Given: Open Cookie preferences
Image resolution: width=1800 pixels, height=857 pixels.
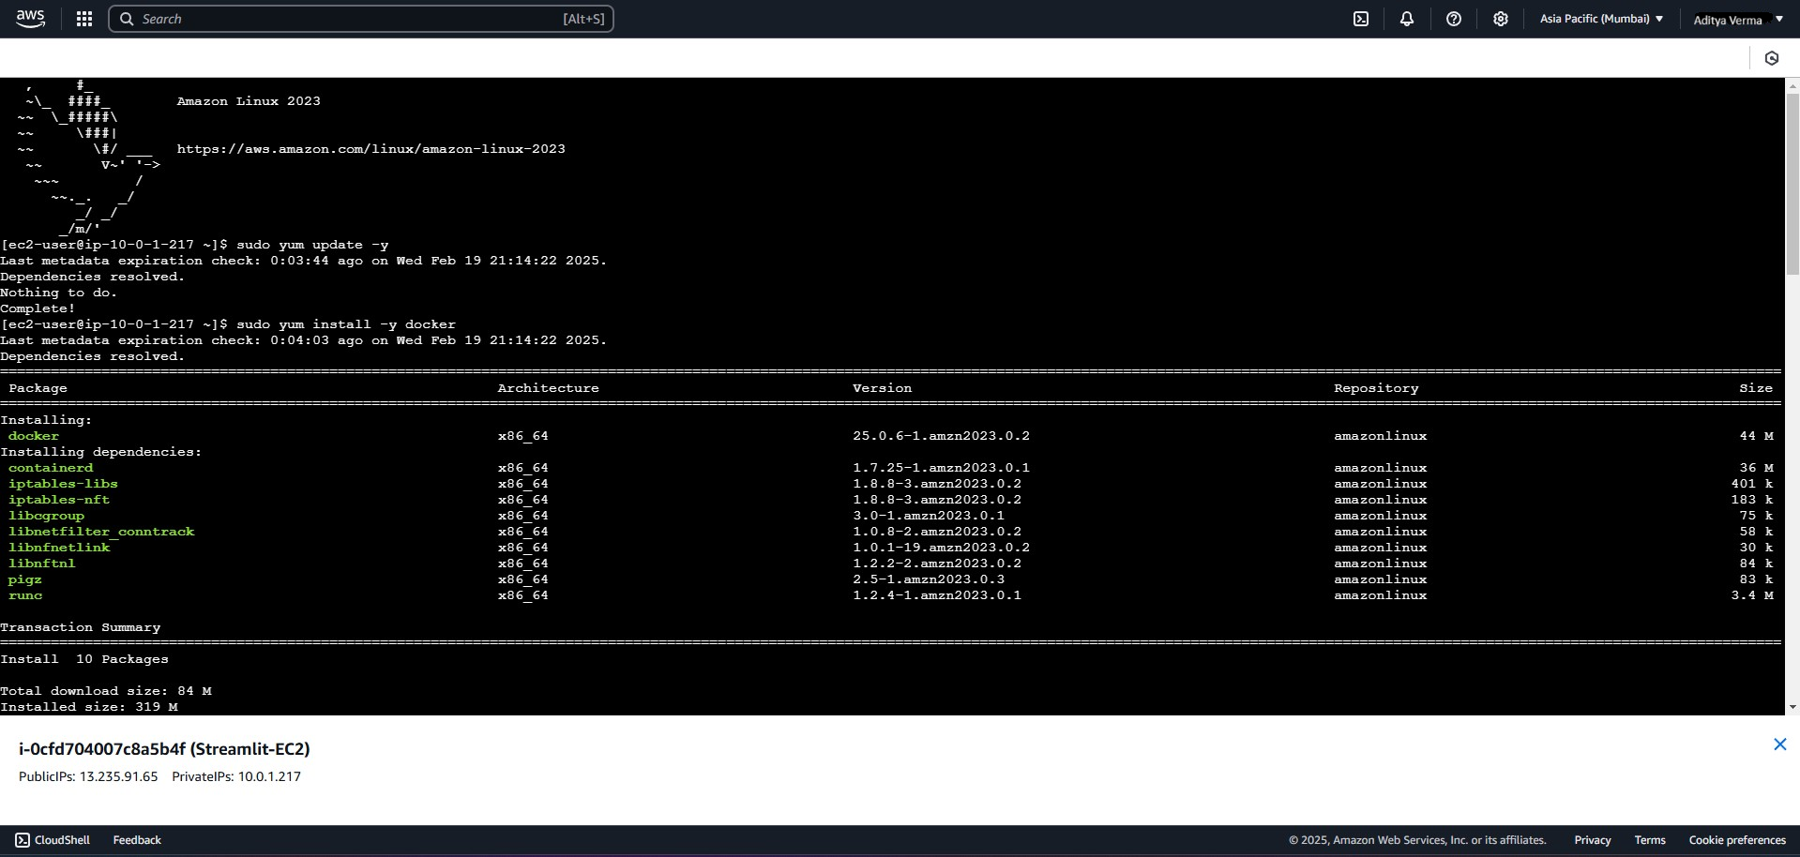Looking at the screenshot, I should pyautogui.click(x=1737, y=840).
